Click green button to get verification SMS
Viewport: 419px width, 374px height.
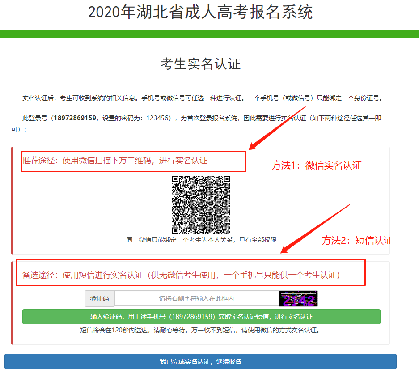201,317
